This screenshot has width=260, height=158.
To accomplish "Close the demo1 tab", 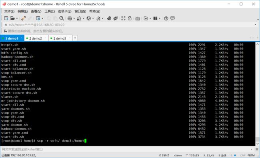I will click(21, 38).
